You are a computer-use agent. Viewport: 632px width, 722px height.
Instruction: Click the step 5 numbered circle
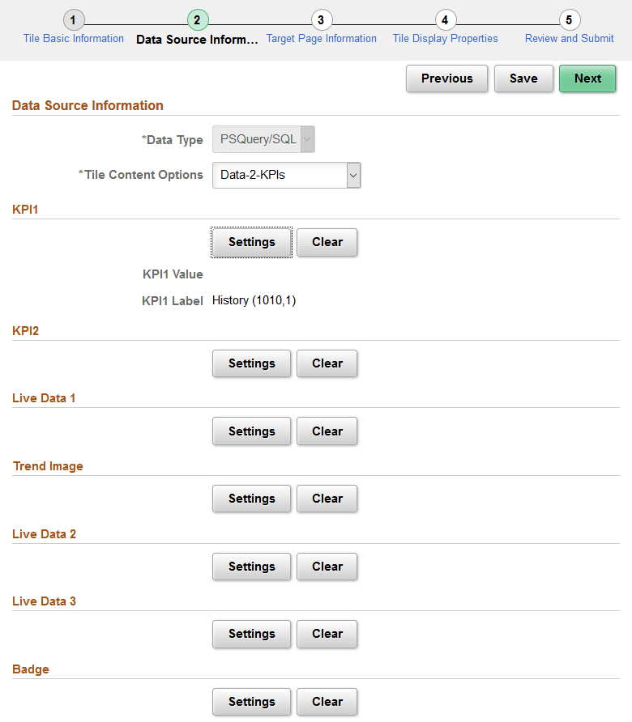pos(569,19)
